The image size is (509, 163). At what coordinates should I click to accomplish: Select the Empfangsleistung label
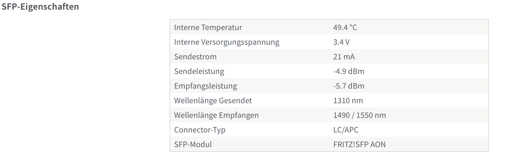(x=206, y=86)
